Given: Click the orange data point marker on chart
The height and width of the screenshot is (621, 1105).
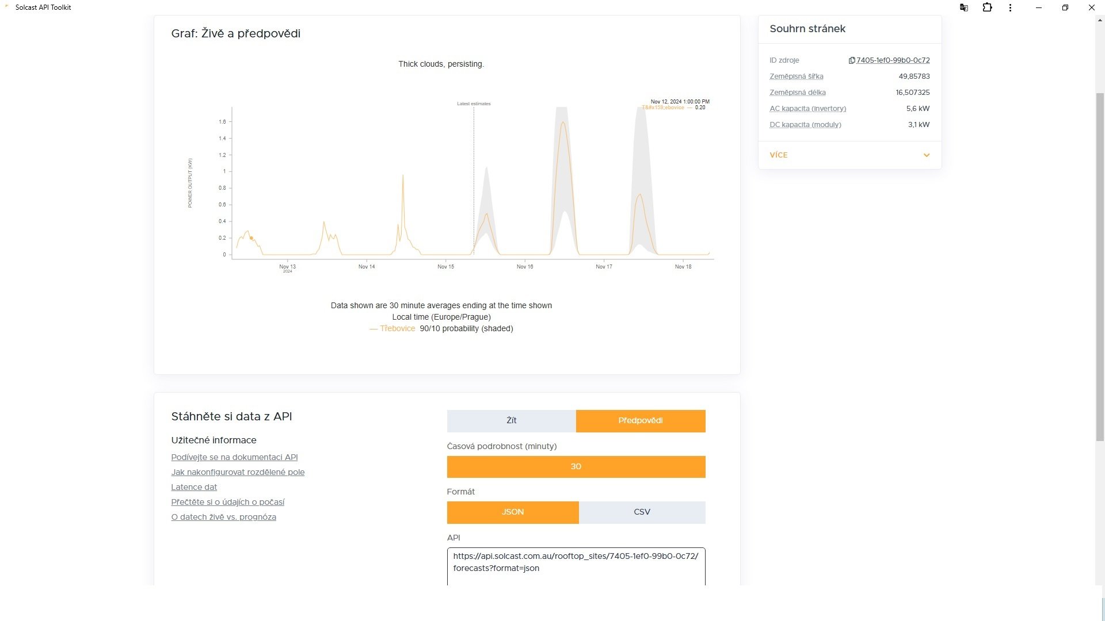Looking at the screenshot, I should tap(252, 238).
